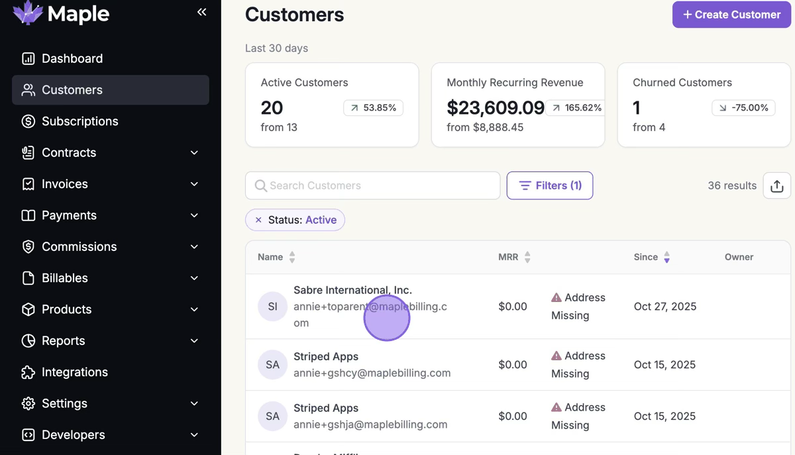Click the Reports pie chart icon
The height and width of the screenshot is (455, 795).
[x=28, y=341]
